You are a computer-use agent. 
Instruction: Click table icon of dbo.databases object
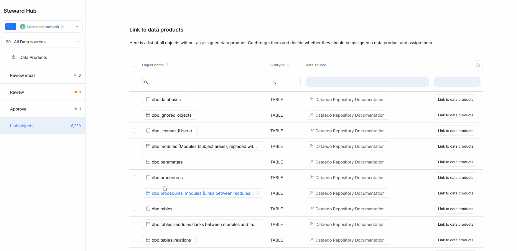pos(148,100)
